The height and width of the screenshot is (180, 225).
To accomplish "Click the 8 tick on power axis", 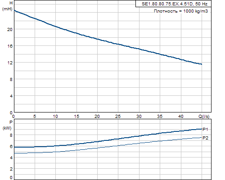I will (11, 135).
